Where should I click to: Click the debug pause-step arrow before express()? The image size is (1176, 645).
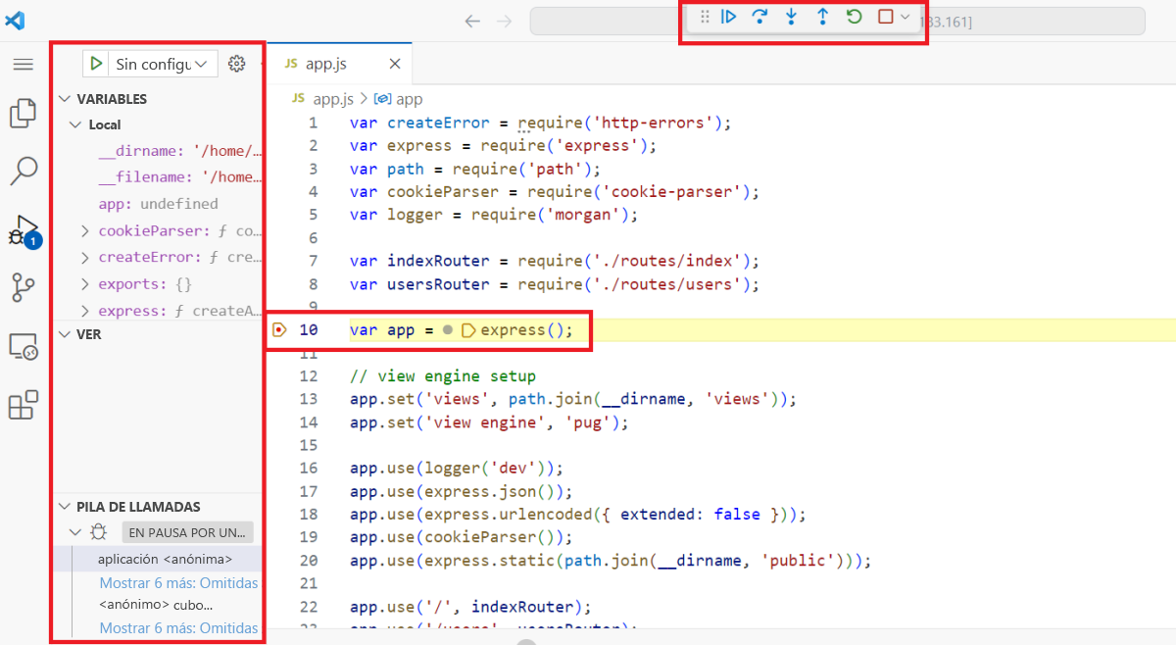click(x=468, y=330)
